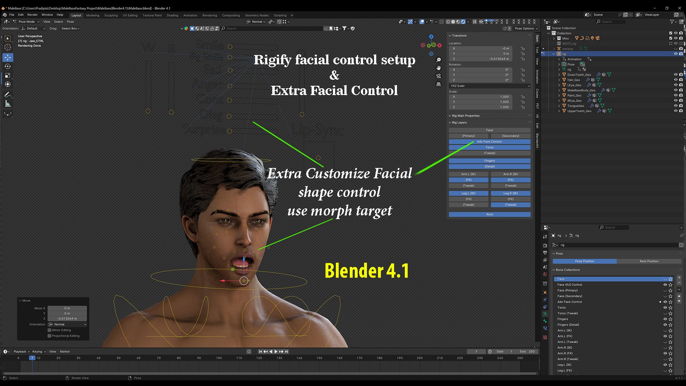Click the Root rig layer button

[489, 215]
